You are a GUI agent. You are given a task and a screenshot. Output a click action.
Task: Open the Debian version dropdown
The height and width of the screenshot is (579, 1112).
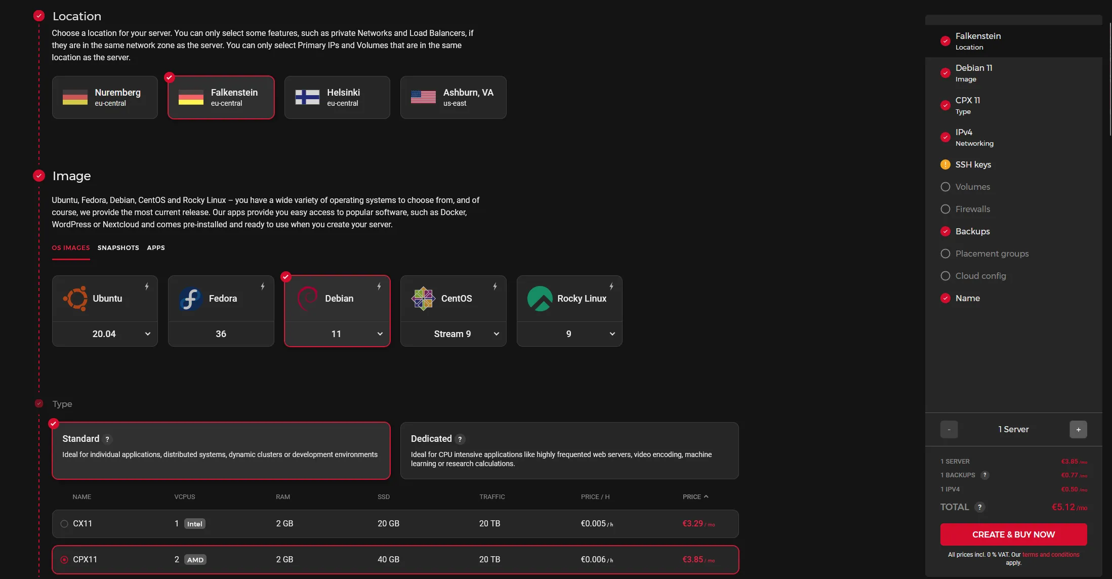(x=380, y=334)
